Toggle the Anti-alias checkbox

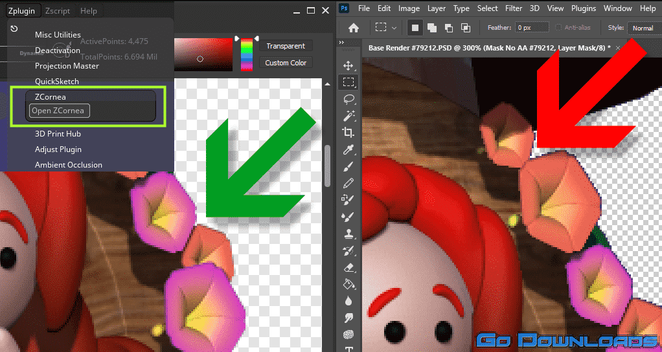point(559,28)
